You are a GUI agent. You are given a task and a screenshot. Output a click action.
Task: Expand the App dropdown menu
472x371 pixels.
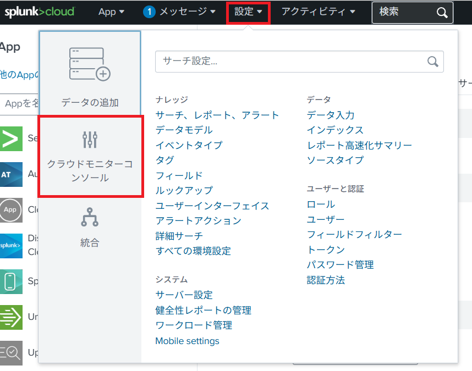point(111,12)
